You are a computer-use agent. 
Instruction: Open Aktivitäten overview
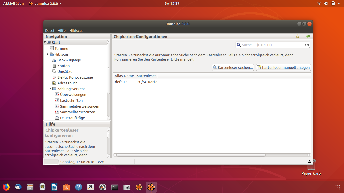pos(13,3)
